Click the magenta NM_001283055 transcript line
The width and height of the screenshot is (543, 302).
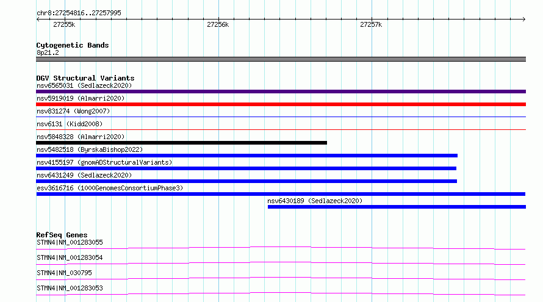pos(281,248)
